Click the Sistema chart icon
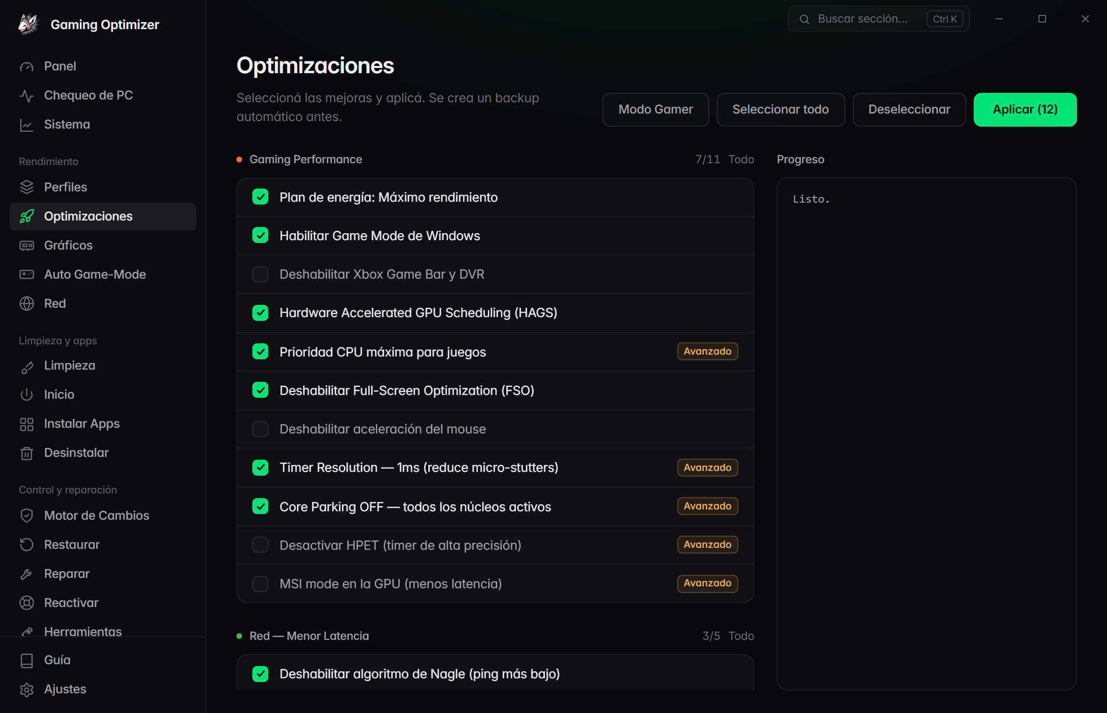1107x713 pixels. click(x=27, y=125)
